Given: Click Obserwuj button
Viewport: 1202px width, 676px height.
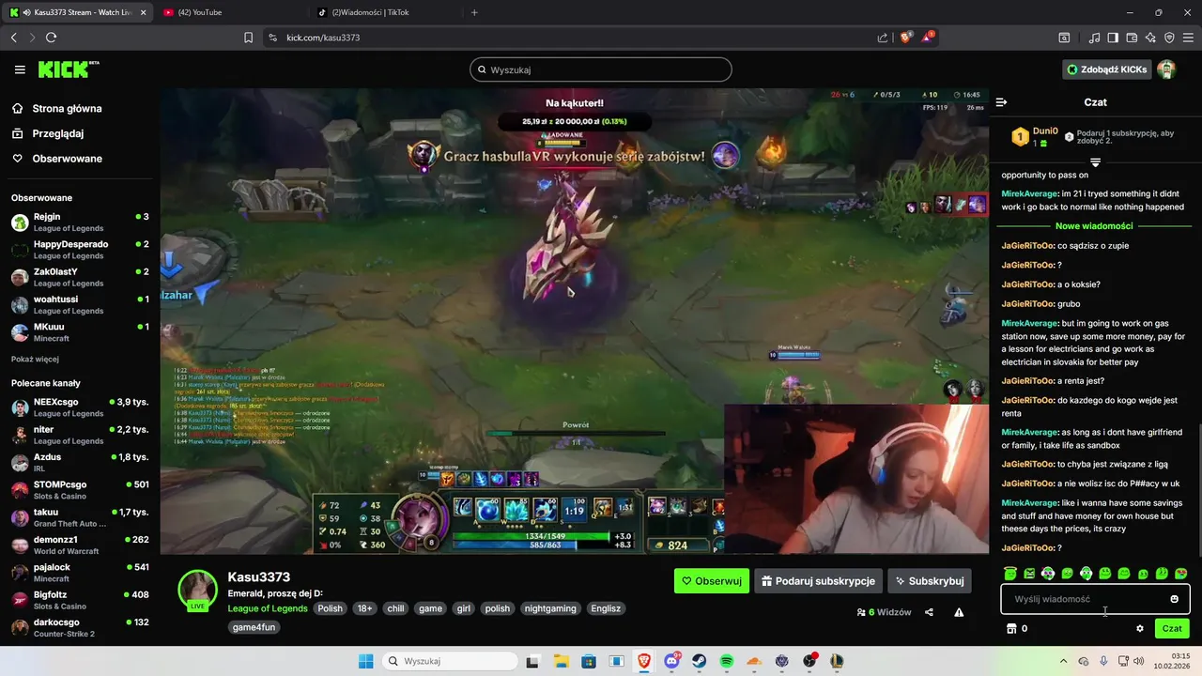Looking at the screenshot, I should [712, 581].
